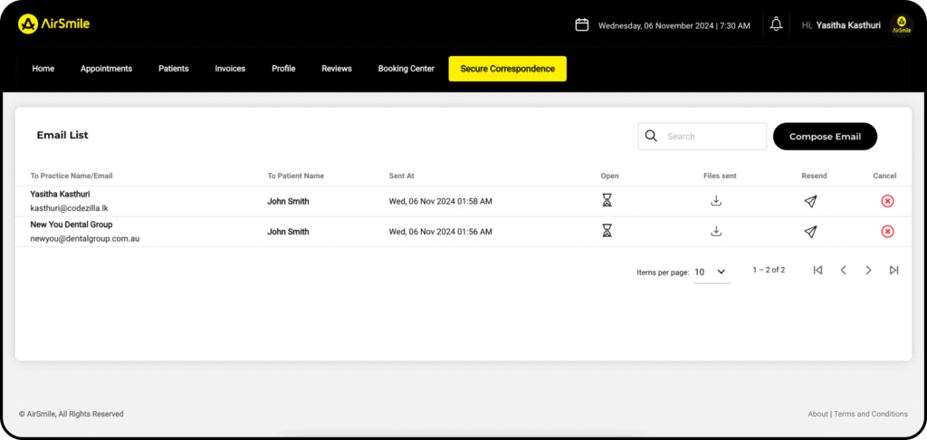This screenshot has width=927, height=440.
Task: Go to the next page of emails
Action: point(868,270)
